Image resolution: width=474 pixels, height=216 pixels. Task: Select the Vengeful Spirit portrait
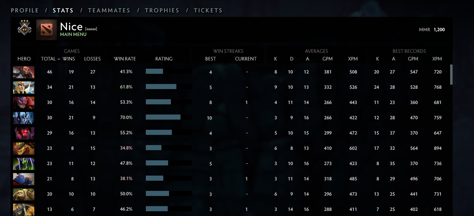tap(24, 118)
